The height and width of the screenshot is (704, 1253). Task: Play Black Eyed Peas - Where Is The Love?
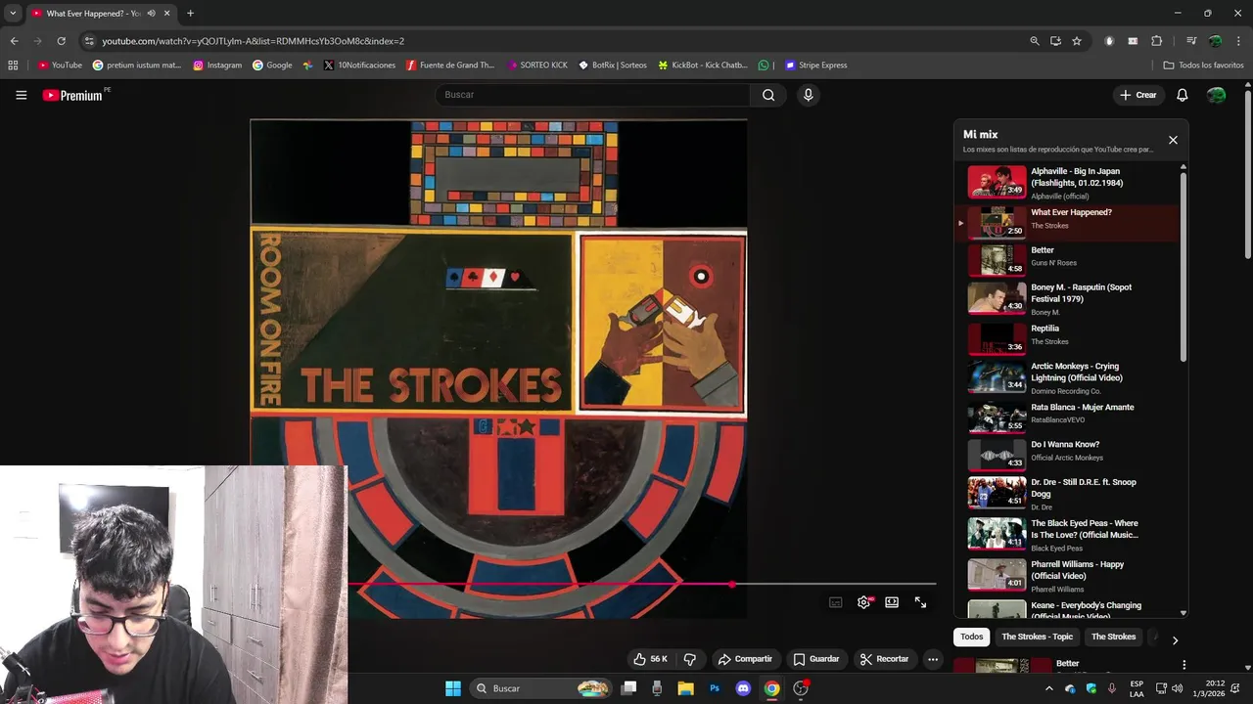pos(1067,534)
